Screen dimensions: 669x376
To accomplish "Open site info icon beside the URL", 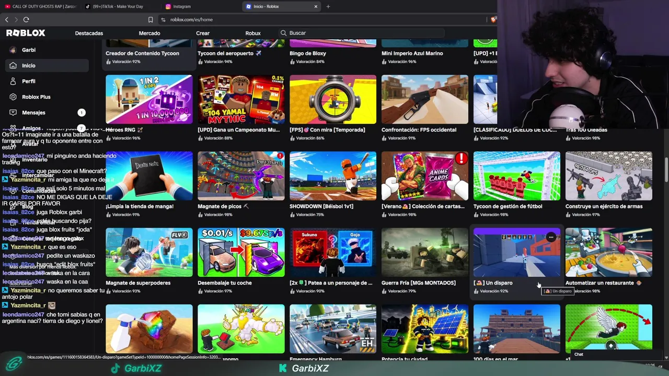I will [x=164, y=19].
